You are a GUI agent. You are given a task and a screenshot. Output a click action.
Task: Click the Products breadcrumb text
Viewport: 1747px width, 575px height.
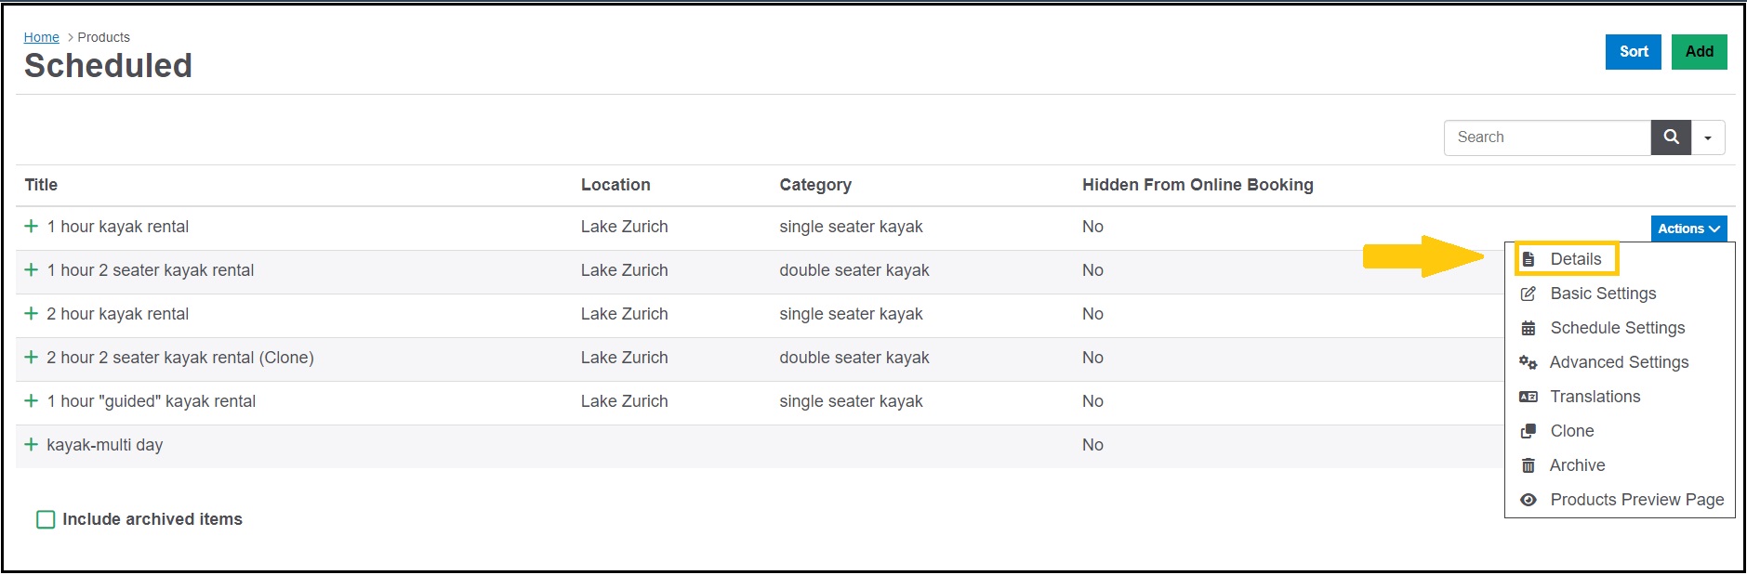[x=104, y=37]
